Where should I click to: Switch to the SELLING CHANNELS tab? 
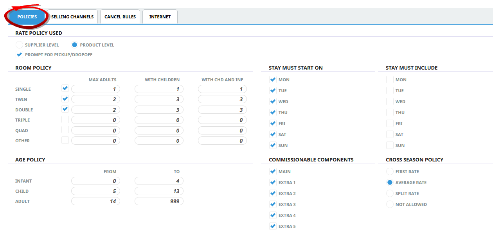pyautogui.click(x=72, y=16)
